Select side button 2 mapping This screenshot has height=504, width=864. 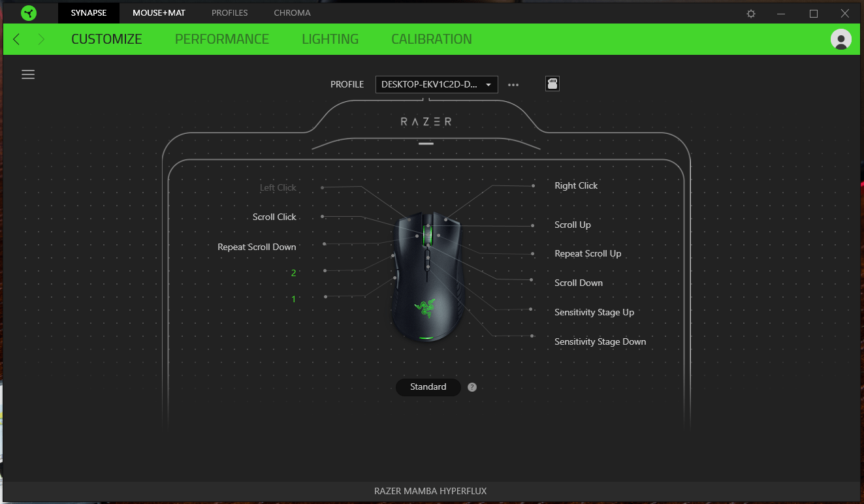[293, 273]
